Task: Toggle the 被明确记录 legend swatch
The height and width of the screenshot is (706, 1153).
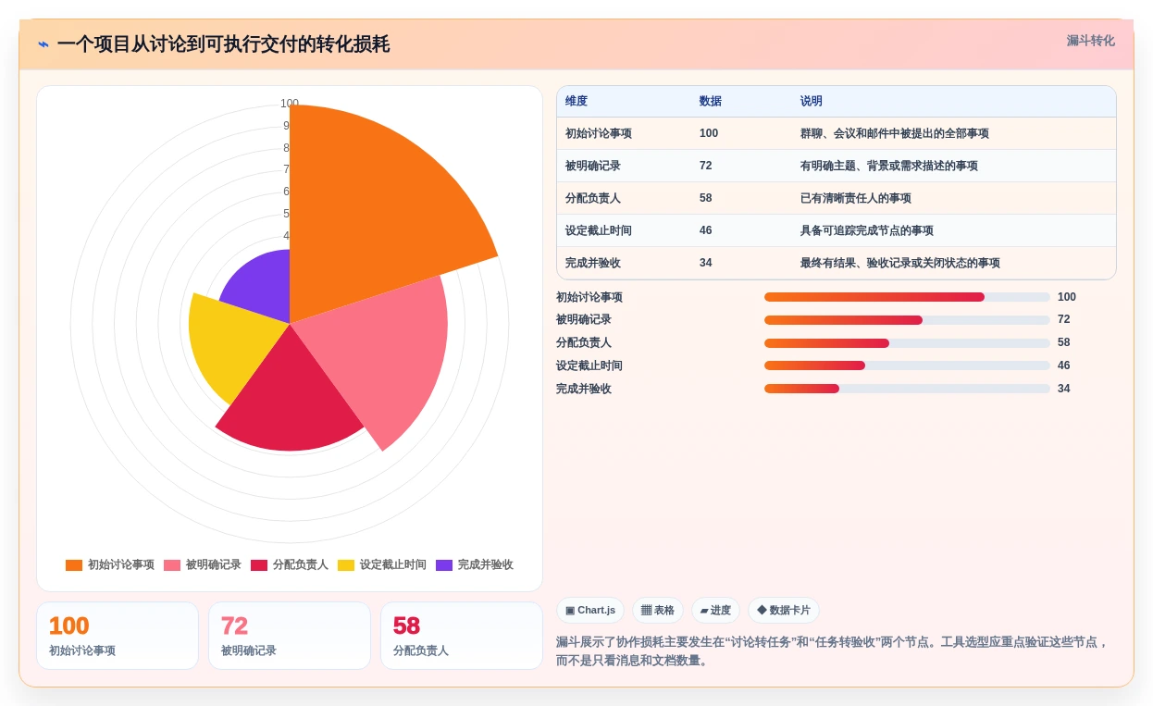Action: 172,565
